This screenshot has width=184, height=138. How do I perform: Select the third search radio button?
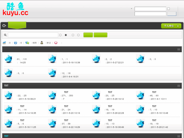click(73, 35)
